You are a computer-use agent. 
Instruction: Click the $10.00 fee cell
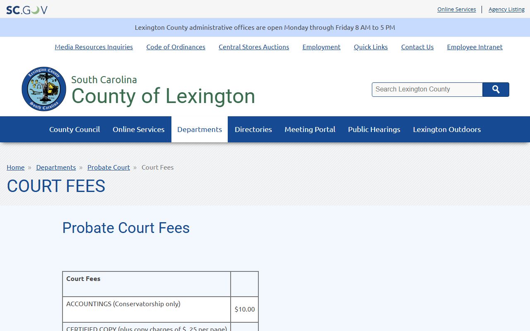point(245,309)
